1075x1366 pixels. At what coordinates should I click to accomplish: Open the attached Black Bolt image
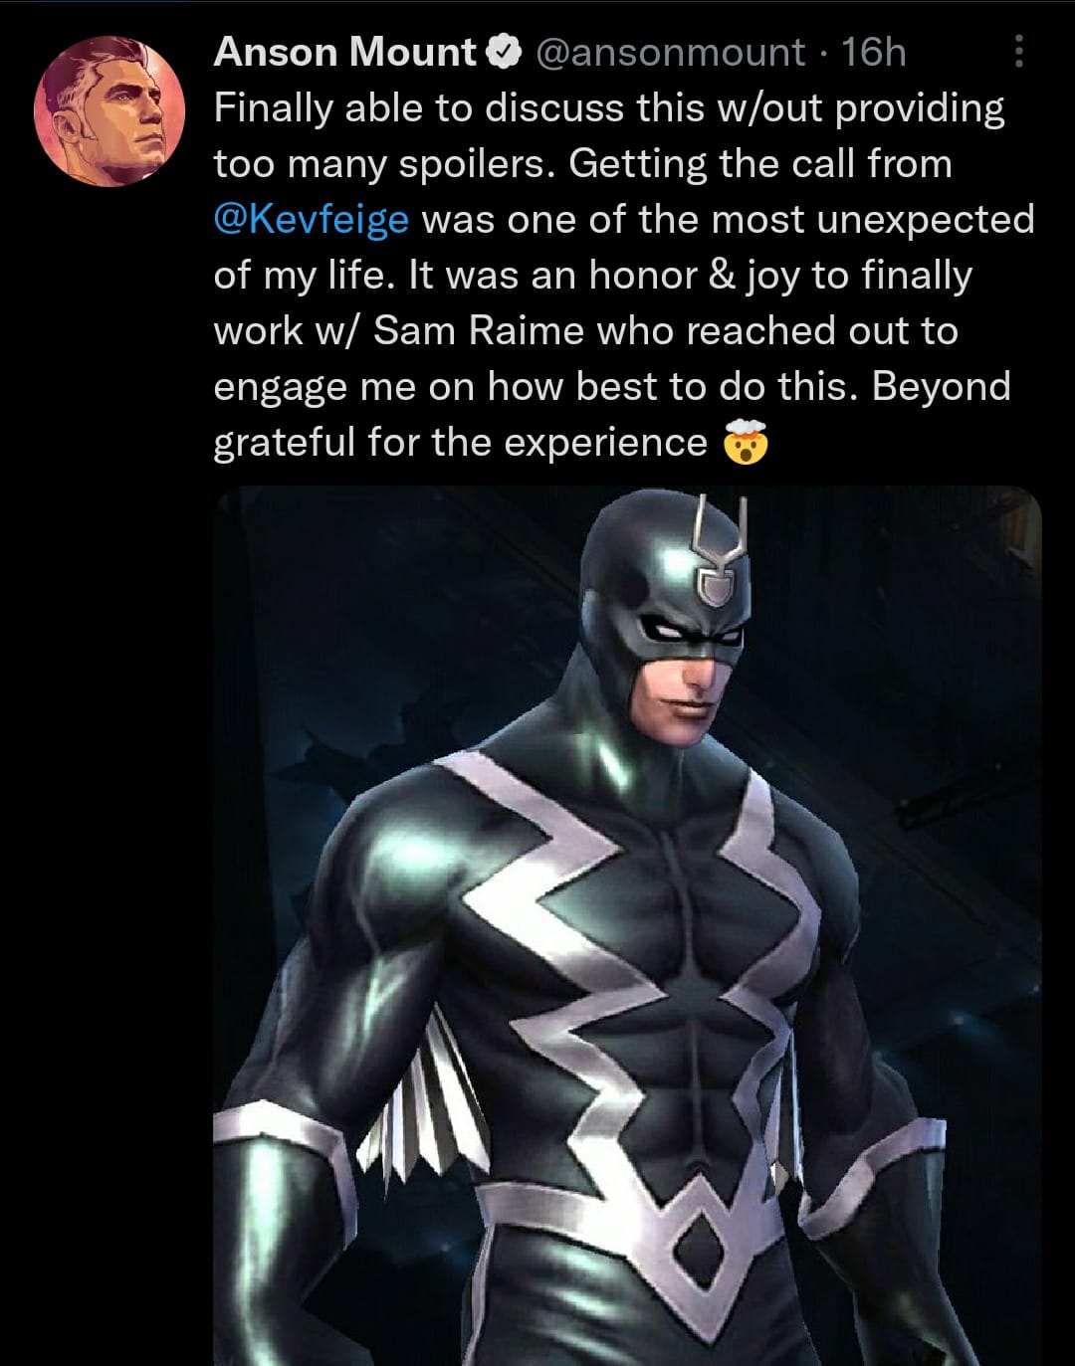[627, 925]
